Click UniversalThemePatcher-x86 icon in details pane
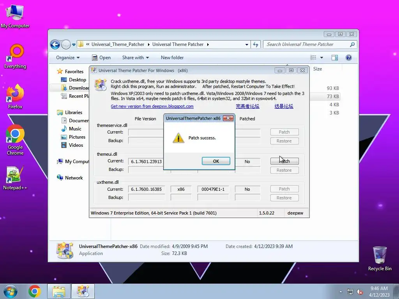 click(x=65, y=250)
